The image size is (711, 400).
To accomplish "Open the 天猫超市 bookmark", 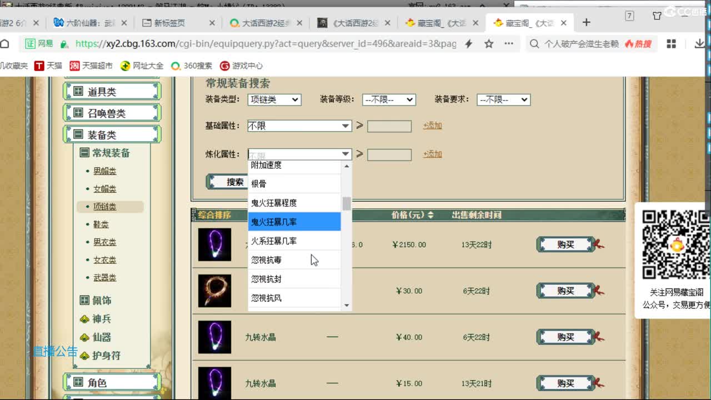I will (x=91, y=66).
